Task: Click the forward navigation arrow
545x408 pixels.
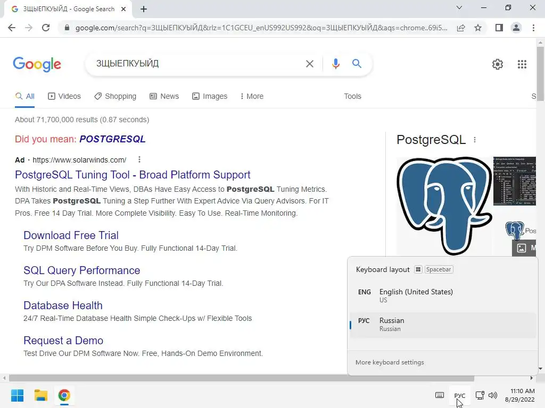Action: (29, 28)
